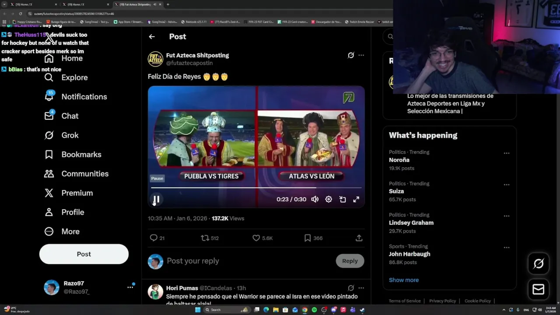Reload the page in browser
Screen dimensions: 560x315
pos(20,14)
